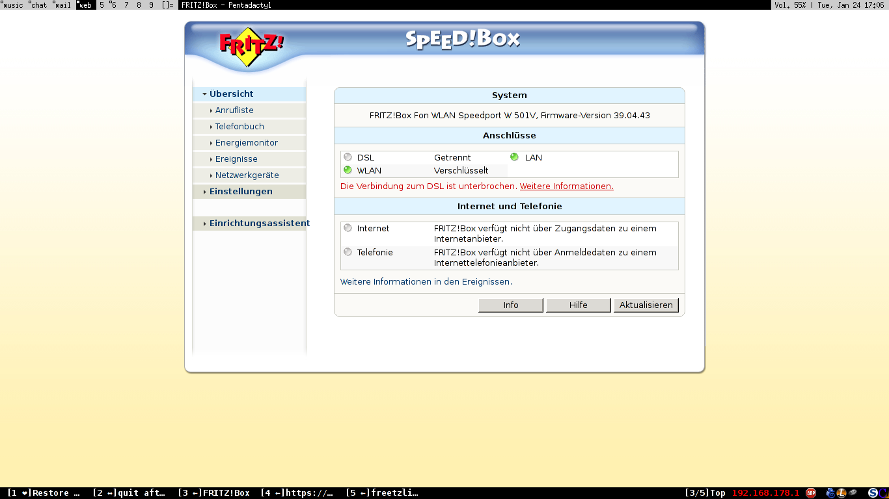Click the date and time display
This screenshot has width=889, height=499.
851,5
